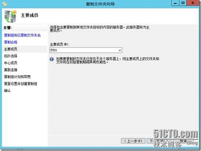
Task: Go to 复制合格 step
Action: (11, 42)
